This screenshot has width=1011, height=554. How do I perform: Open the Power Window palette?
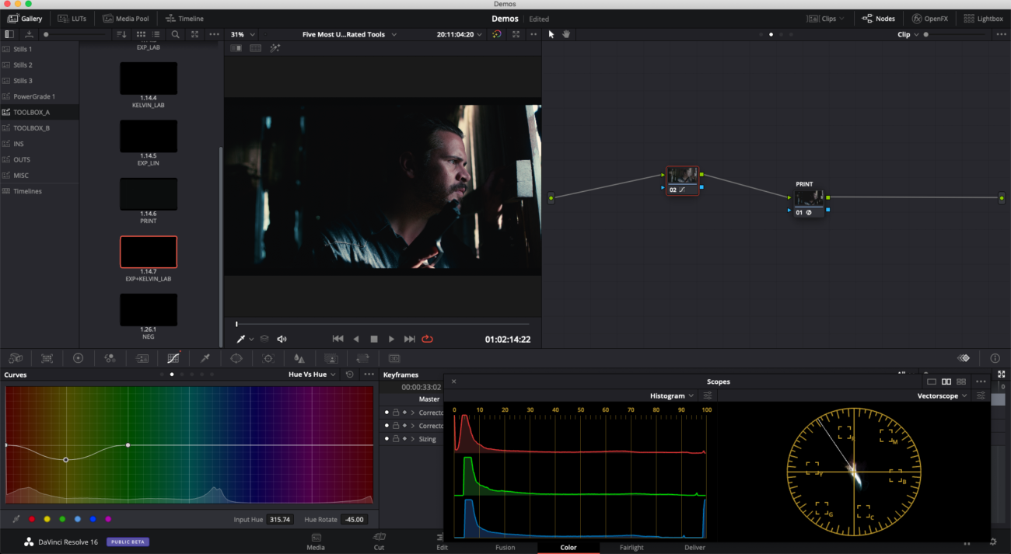(236, 358)
